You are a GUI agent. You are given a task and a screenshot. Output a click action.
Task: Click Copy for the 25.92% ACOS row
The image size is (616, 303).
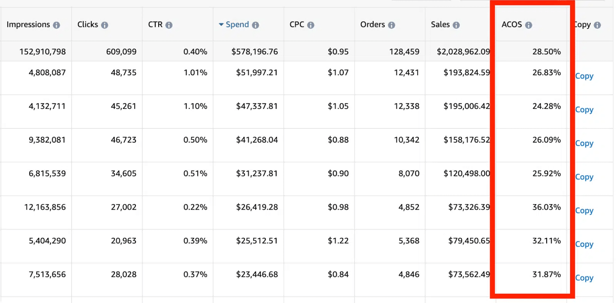pyautogui.click(x=584, y=177)
